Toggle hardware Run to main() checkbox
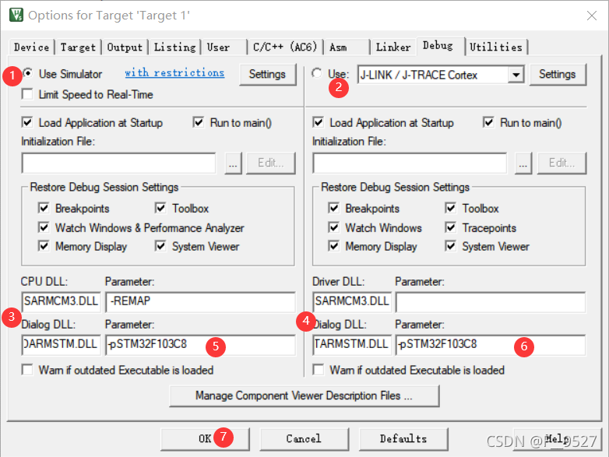Image resolution: width=609 pixels, height=457 pixels. [488, 123]
